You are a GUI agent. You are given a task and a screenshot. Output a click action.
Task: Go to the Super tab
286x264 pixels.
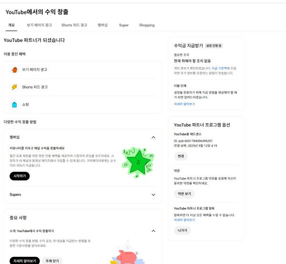pos(123,25)
